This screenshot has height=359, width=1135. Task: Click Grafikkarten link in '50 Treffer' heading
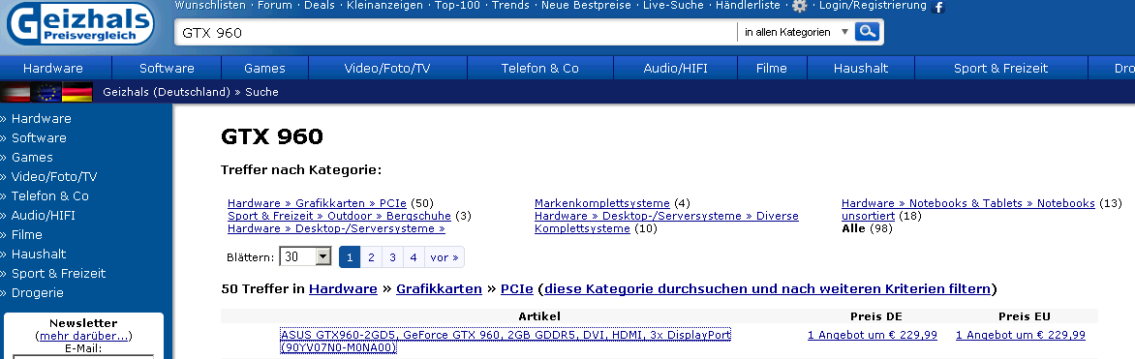pos(439,288)
